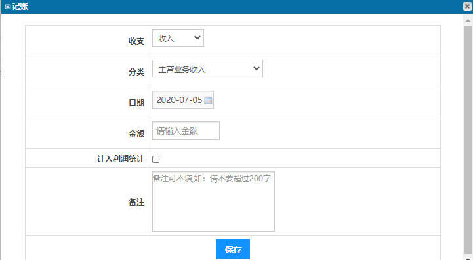473x260 pixels.
Task: Click the 日期 field label
Action: click(x=136, y=103)
